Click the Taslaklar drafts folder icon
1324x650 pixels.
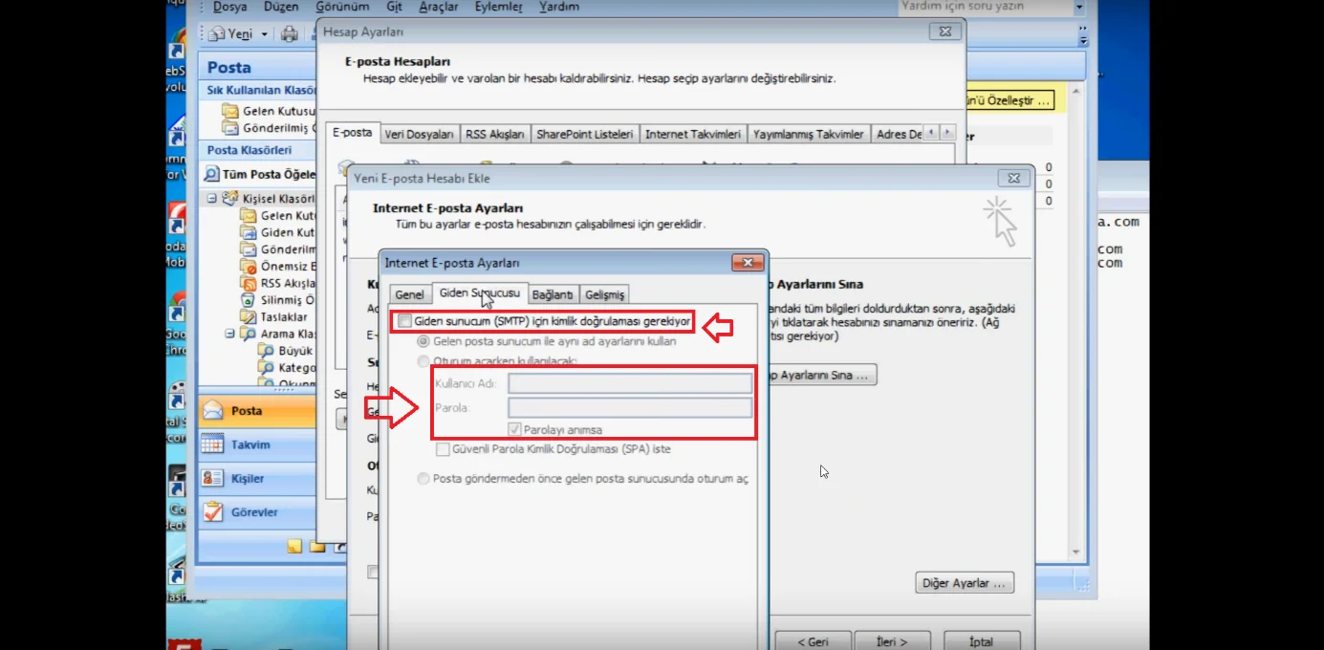tap(248, 317)
